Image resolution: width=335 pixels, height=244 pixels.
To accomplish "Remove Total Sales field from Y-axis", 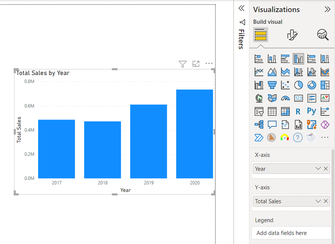I will (x=326, y=201).
